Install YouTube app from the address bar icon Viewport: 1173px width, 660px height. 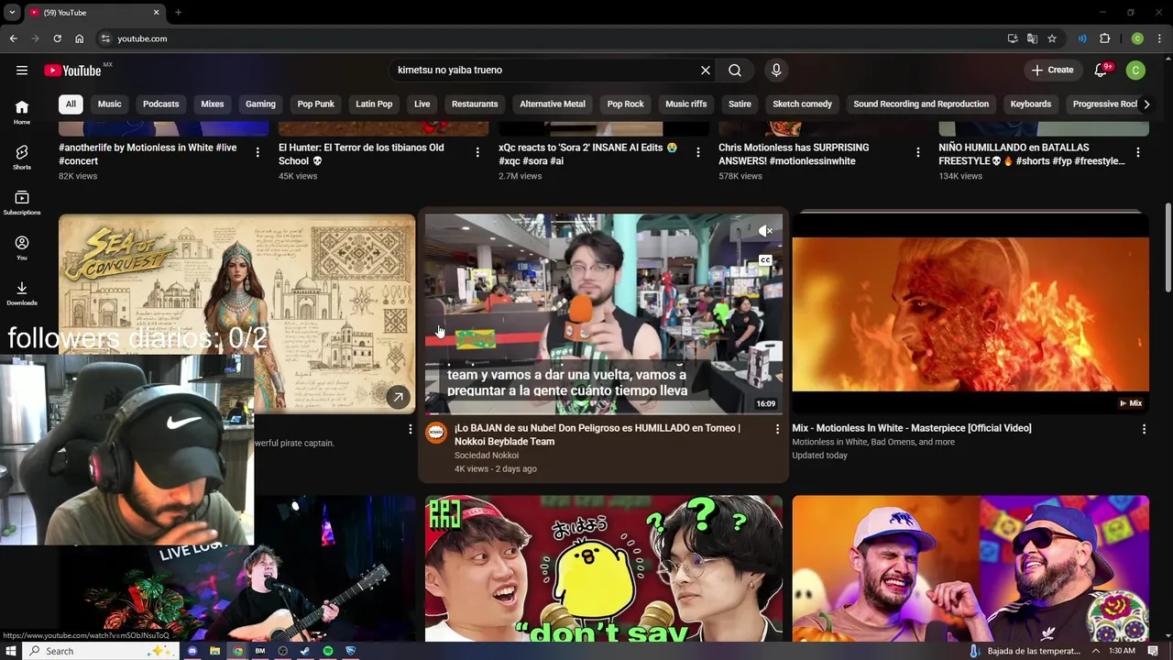[1012, 38]
